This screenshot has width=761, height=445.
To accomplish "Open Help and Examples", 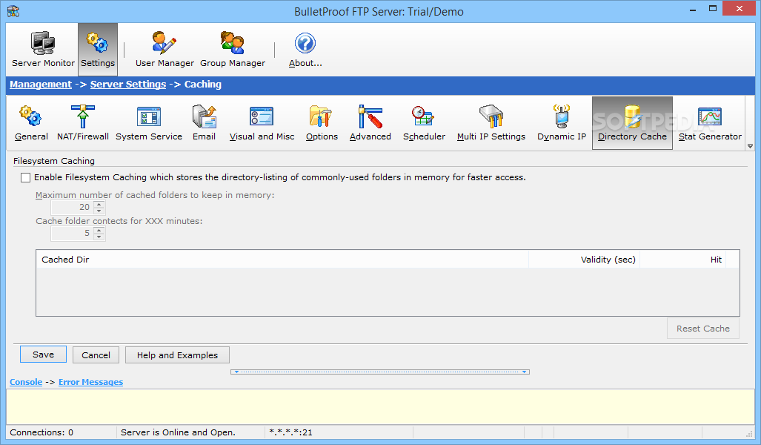I will tap(177, 355).
